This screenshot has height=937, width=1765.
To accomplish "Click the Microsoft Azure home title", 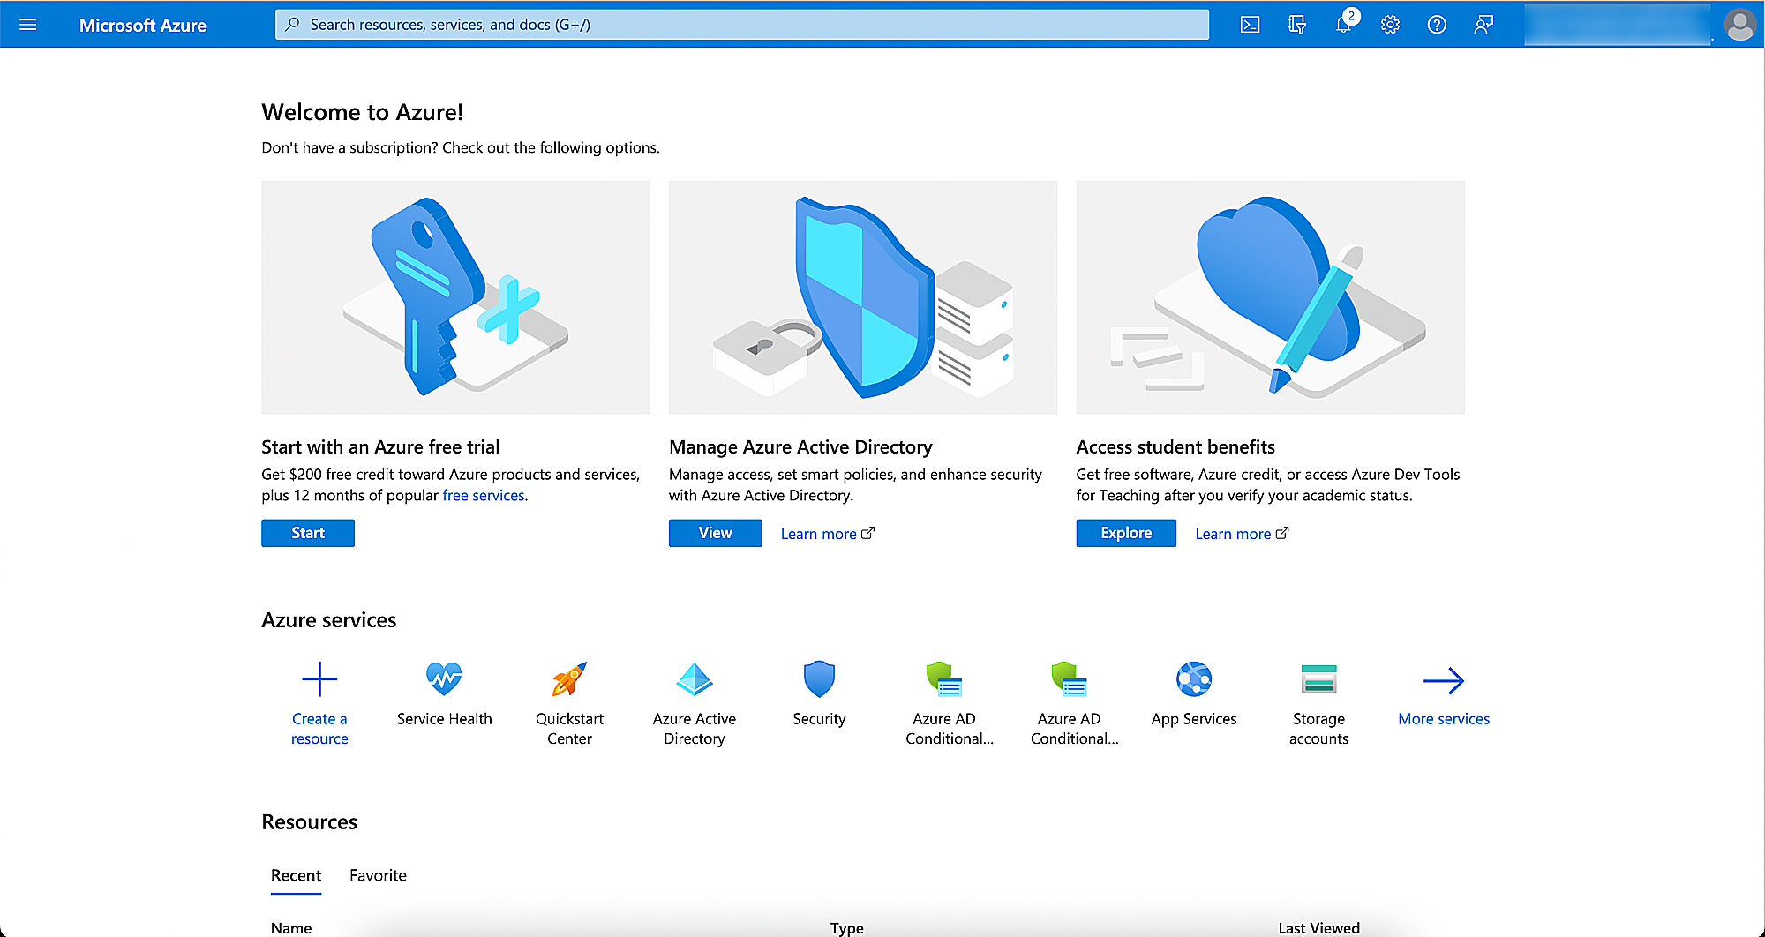I will point(142,25).
